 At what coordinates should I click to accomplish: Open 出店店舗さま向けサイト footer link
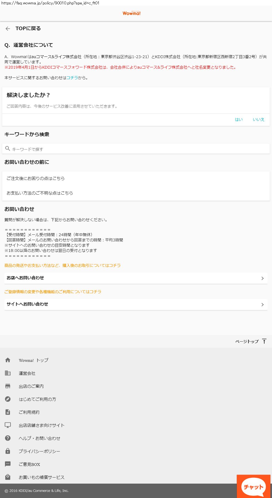click(x=42, y=425)
